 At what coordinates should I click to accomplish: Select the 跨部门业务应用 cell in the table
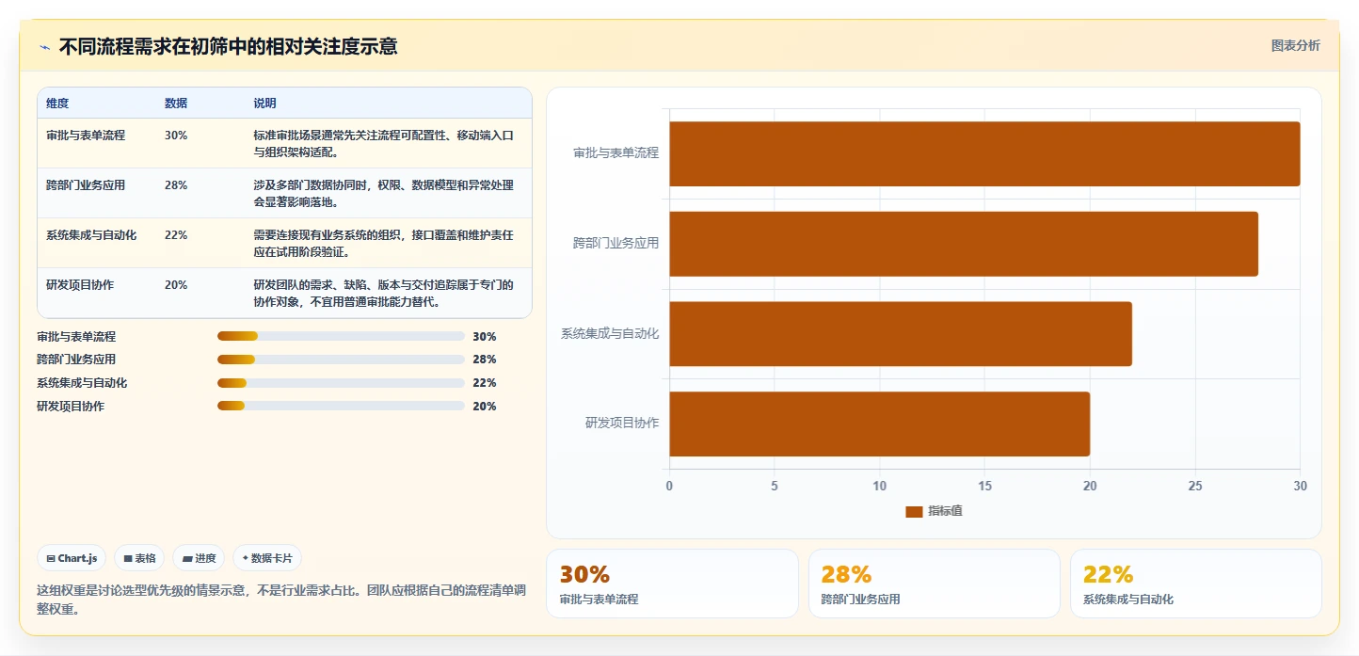tap(86, 185)
